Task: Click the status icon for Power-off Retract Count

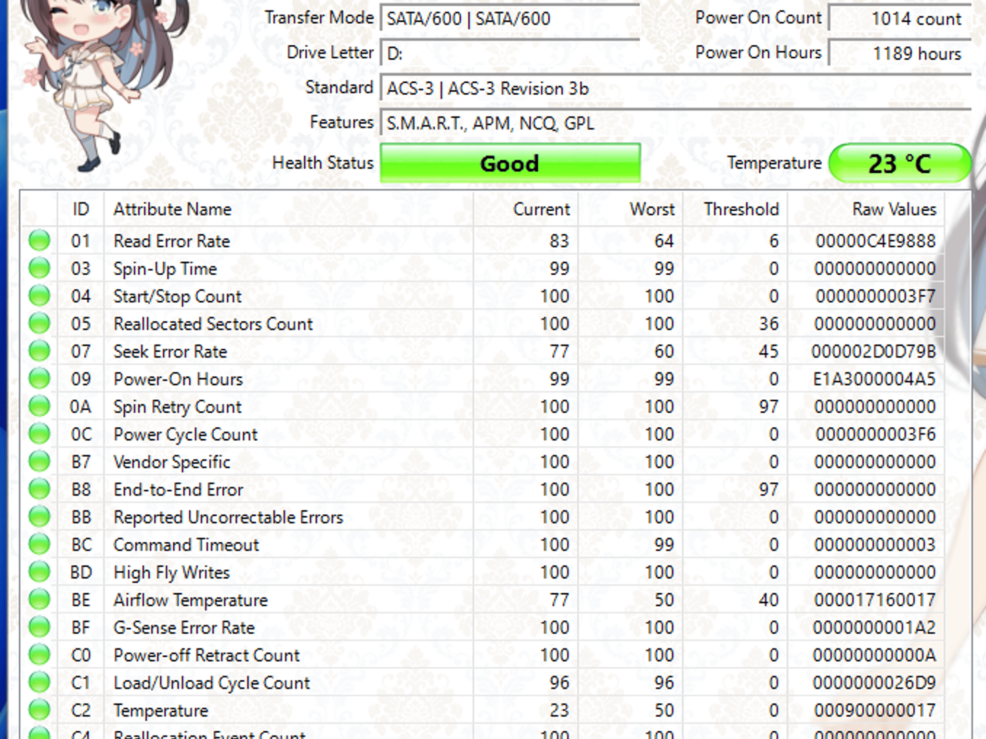Action: click(39, 655)
